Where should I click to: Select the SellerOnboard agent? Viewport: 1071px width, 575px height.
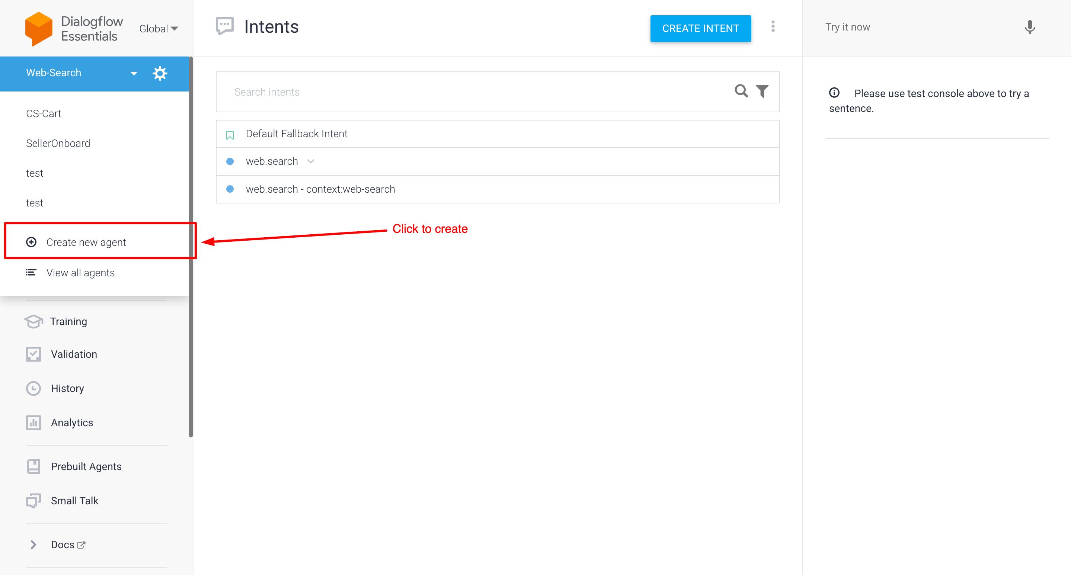tap(58, 143)
